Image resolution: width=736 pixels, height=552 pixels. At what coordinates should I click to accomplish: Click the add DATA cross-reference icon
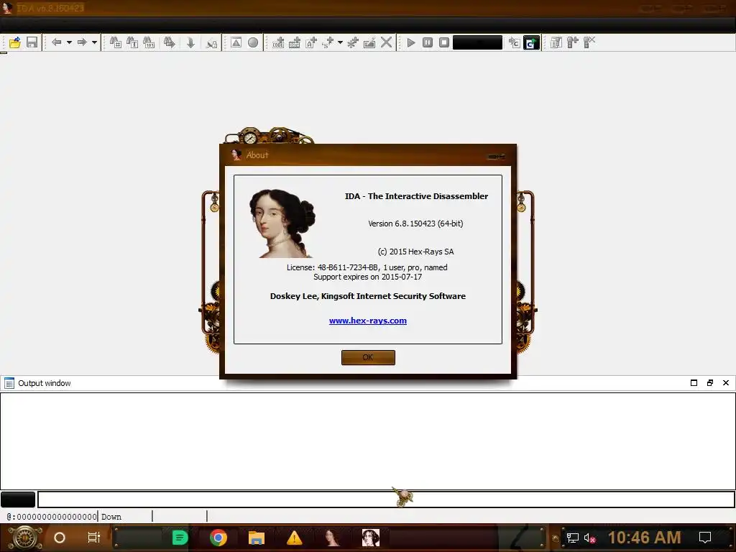point(295,42)
